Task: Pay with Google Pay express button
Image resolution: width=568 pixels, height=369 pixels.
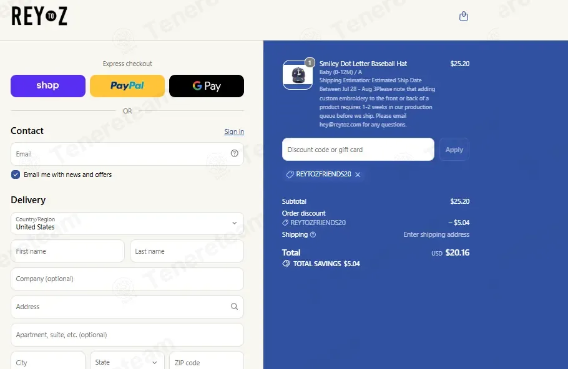Action: (207, 86)
